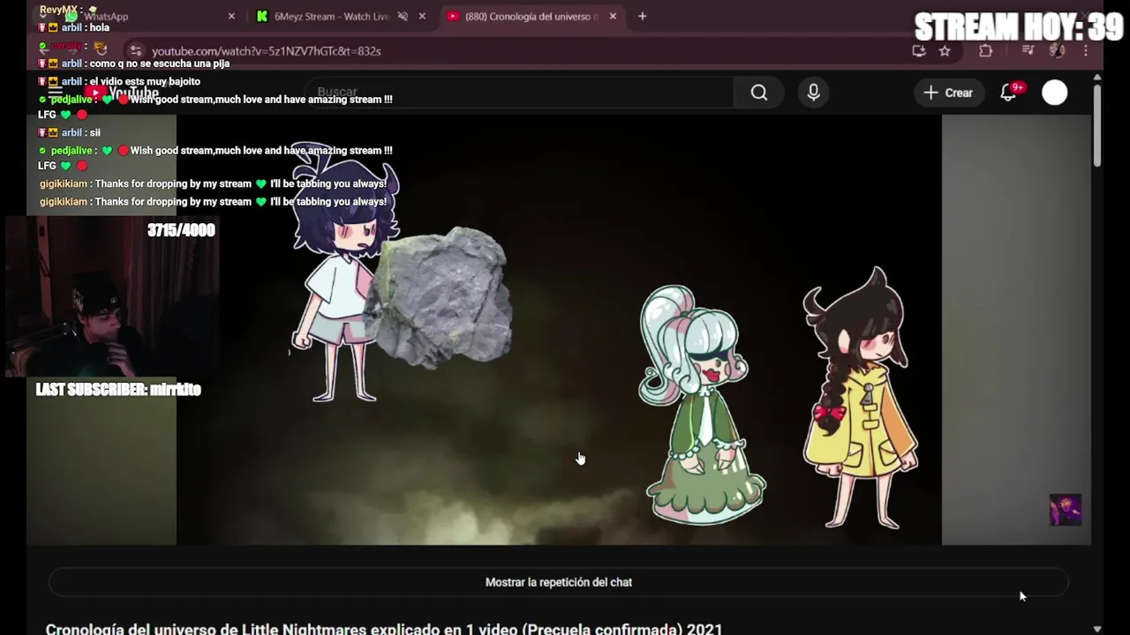Open the browser profile avatar
The image size is (1130, 635).
pos(1057,50)
